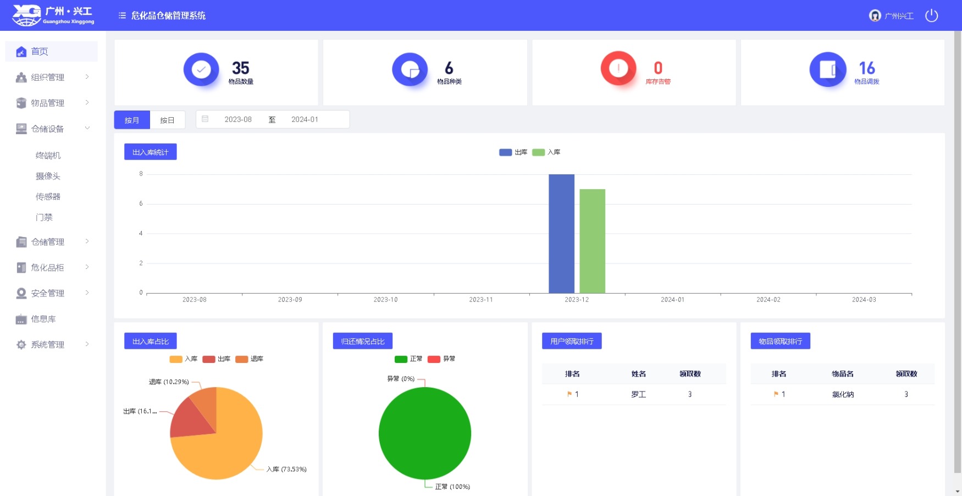Open the 信息库 menu item
962x496 pixels.
43,319
